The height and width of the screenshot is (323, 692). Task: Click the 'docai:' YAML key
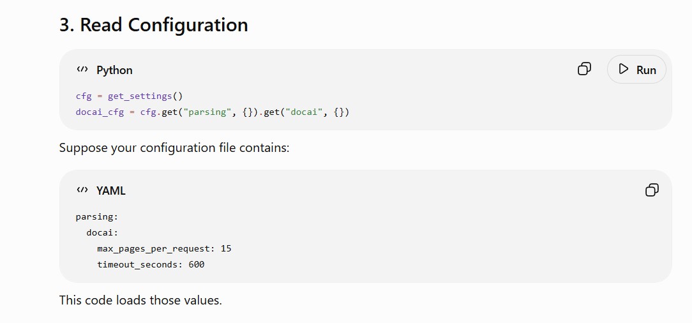102,232
